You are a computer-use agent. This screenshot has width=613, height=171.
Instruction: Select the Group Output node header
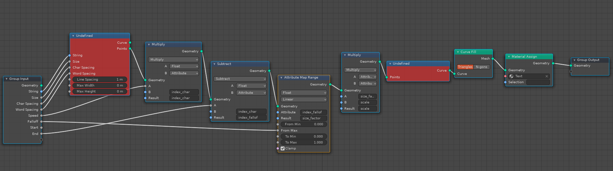click(x=590, y=60)
